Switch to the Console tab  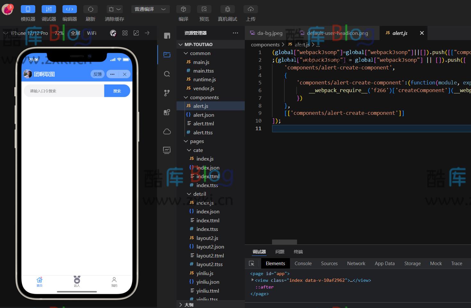[x=303, y=264]
